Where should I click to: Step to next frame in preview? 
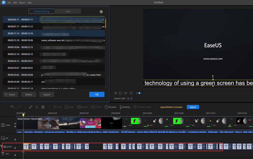(126, 93)
